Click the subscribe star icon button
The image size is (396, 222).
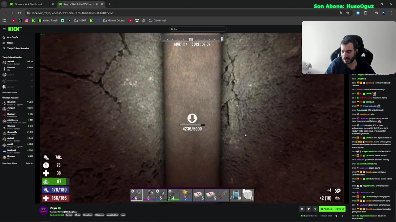coord(315,209)
